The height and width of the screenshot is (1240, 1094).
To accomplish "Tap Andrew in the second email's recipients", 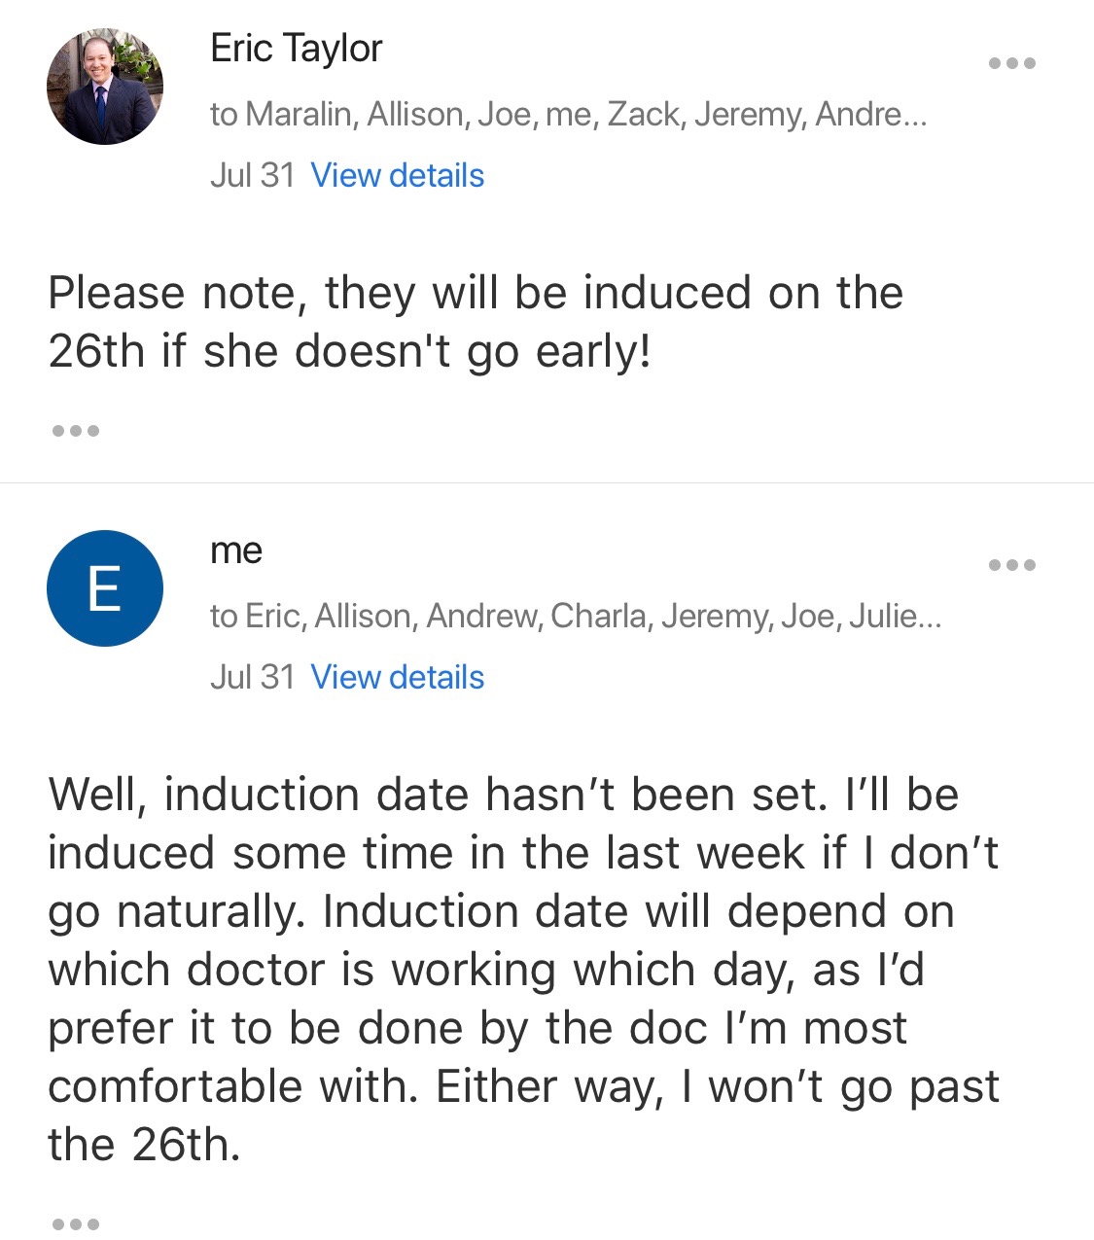I will pyautogui.click(x=482, y=617).
